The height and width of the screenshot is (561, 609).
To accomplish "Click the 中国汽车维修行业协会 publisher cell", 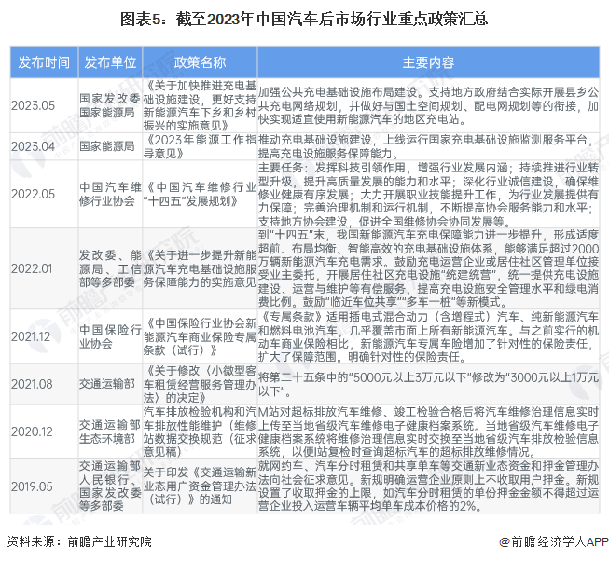I will point(110,194).
